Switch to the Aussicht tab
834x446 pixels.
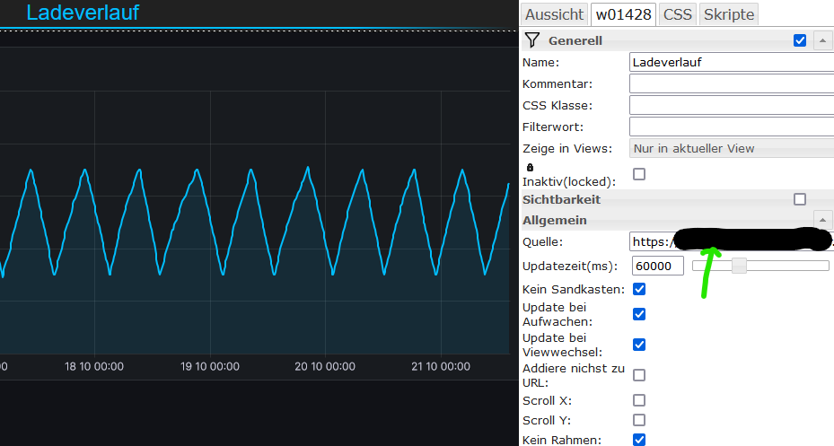pos(554,14)
